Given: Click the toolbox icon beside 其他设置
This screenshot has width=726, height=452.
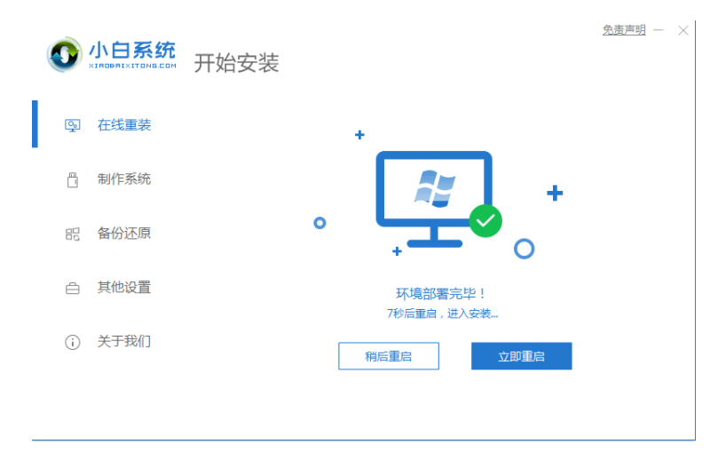Looking at the screenshot, I should tap(72, 289).
